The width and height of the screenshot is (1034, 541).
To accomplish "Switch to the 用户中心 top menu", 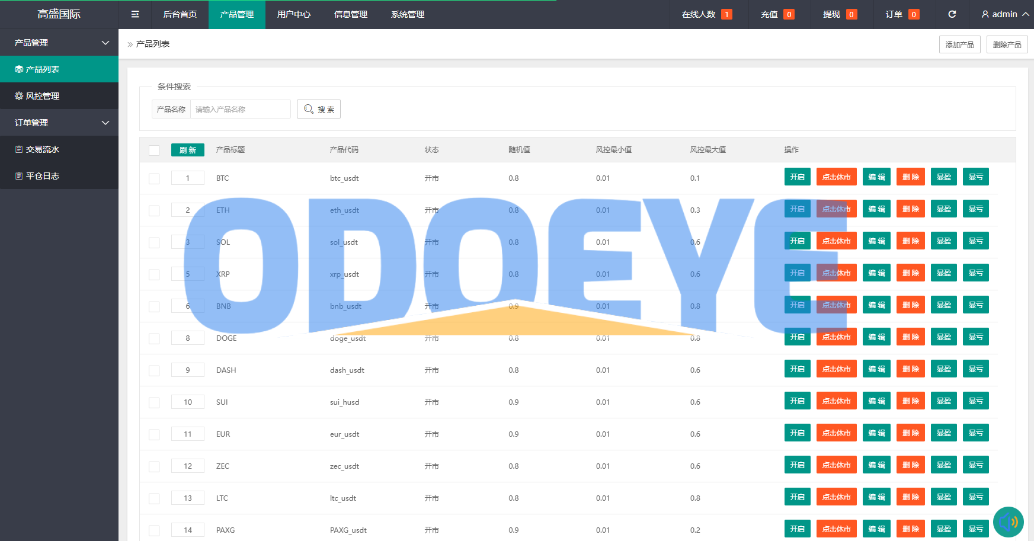I will click(293, 14).
